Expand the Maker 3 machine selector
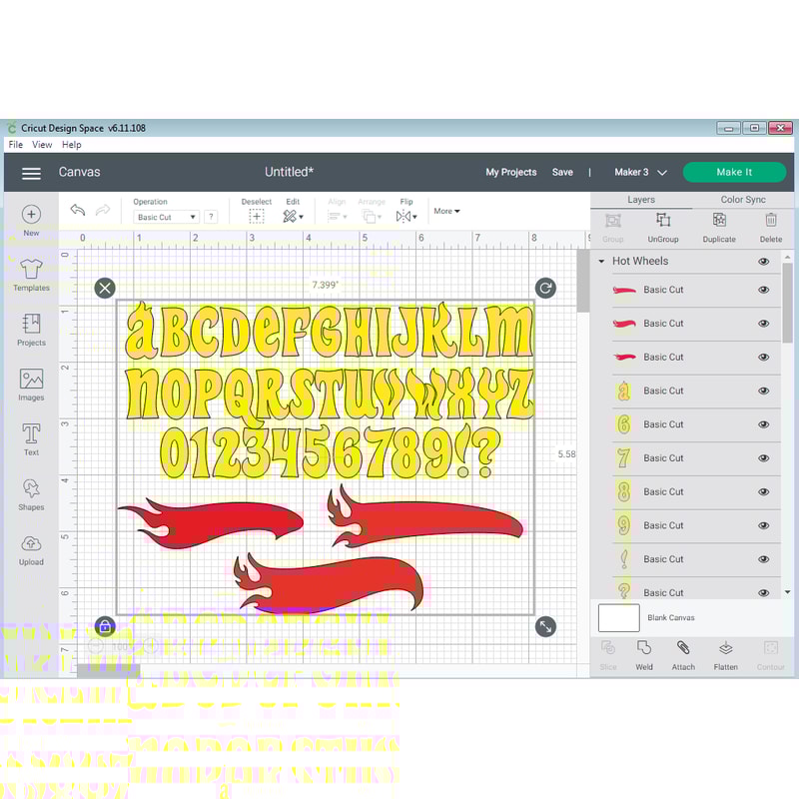The width and height of the screenshot is (799, 799). (640, 172)
